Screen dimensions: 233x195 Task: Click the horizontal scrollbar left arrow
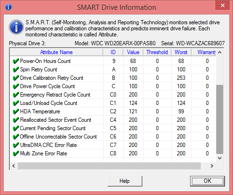coord(14,166)
